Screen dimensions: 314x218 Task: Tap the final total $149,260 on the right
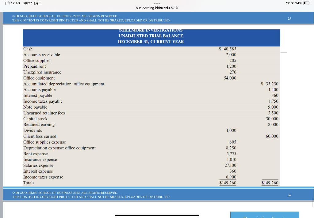point(270,183)
